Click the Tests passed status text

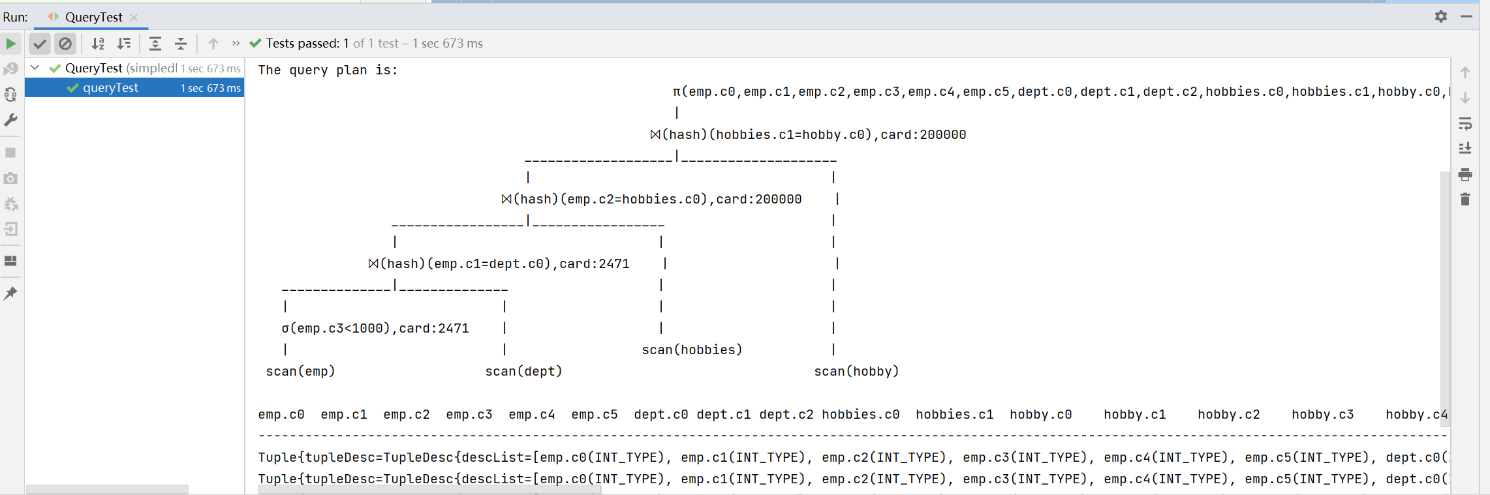pyautogui.click(x=374, y=44)
